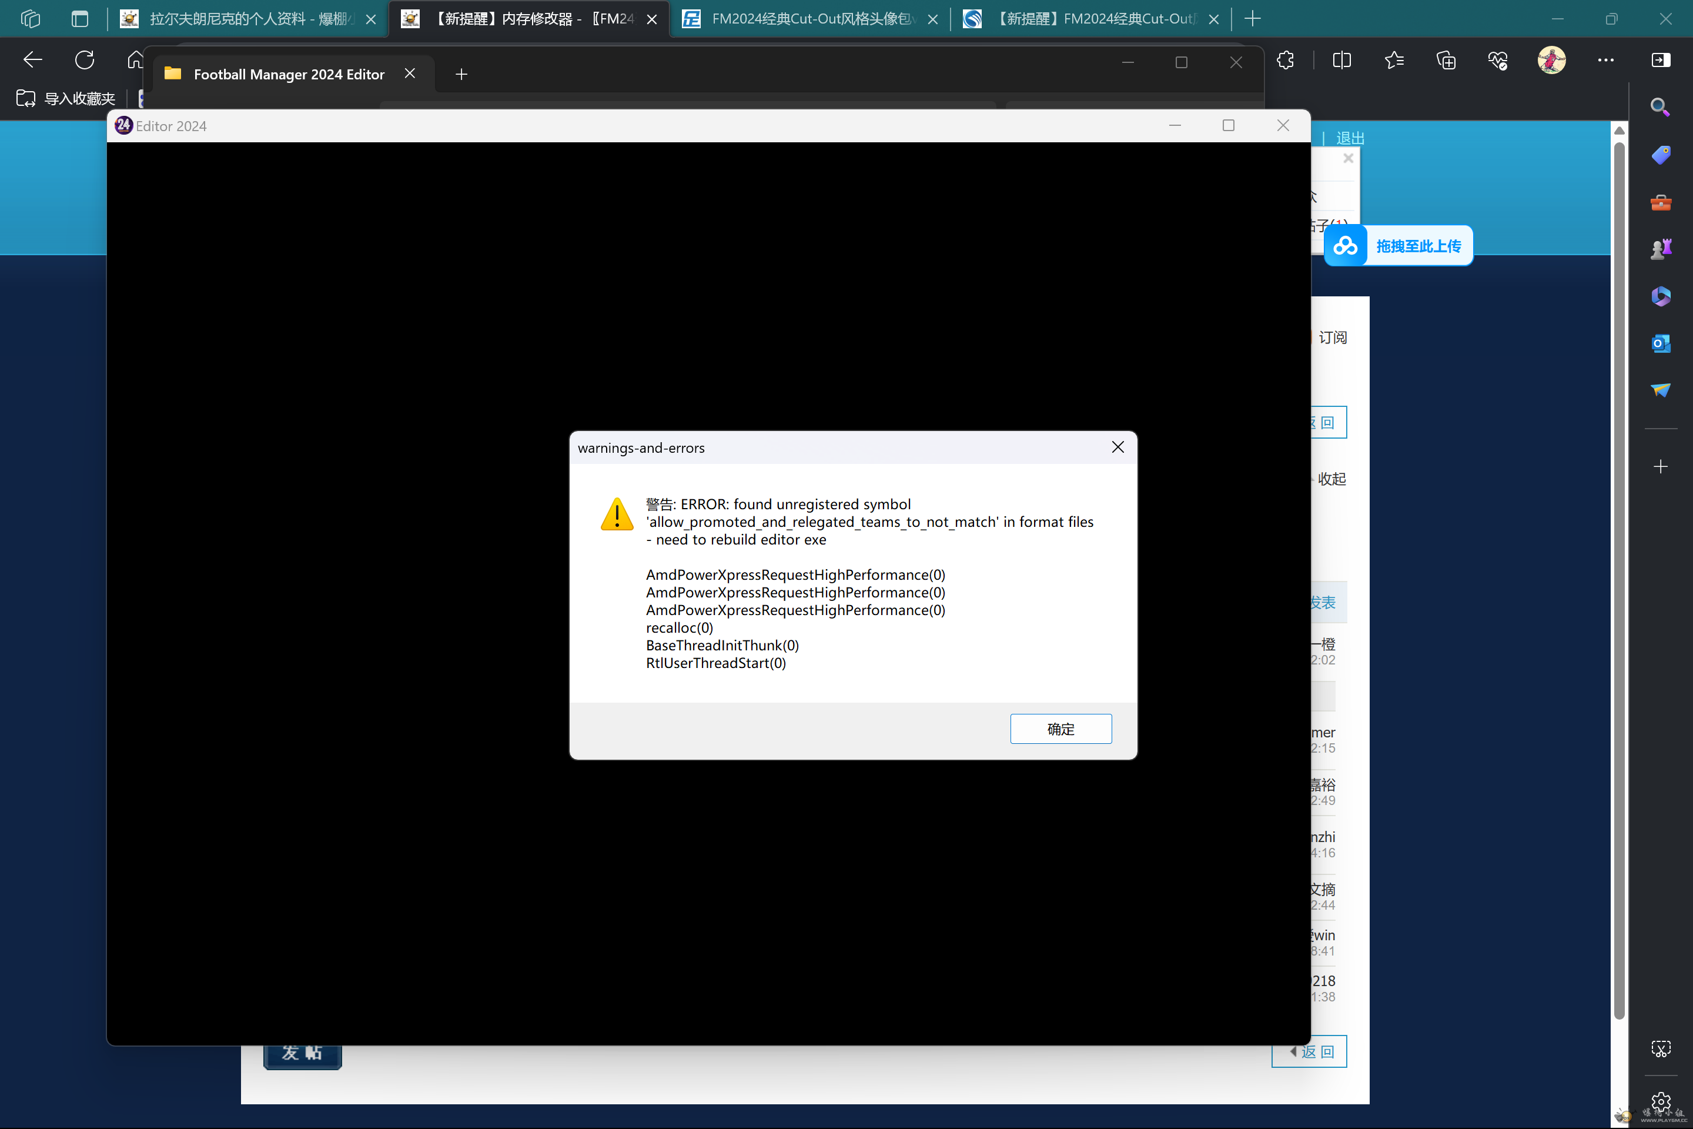Close the warnings-and-errors dialog with its X

(x=1117, y=447)
